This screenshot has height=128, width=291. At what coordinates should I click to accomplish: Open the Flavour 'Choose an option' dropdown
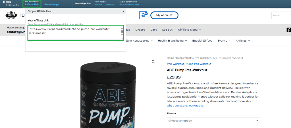(x=213, y=121)
